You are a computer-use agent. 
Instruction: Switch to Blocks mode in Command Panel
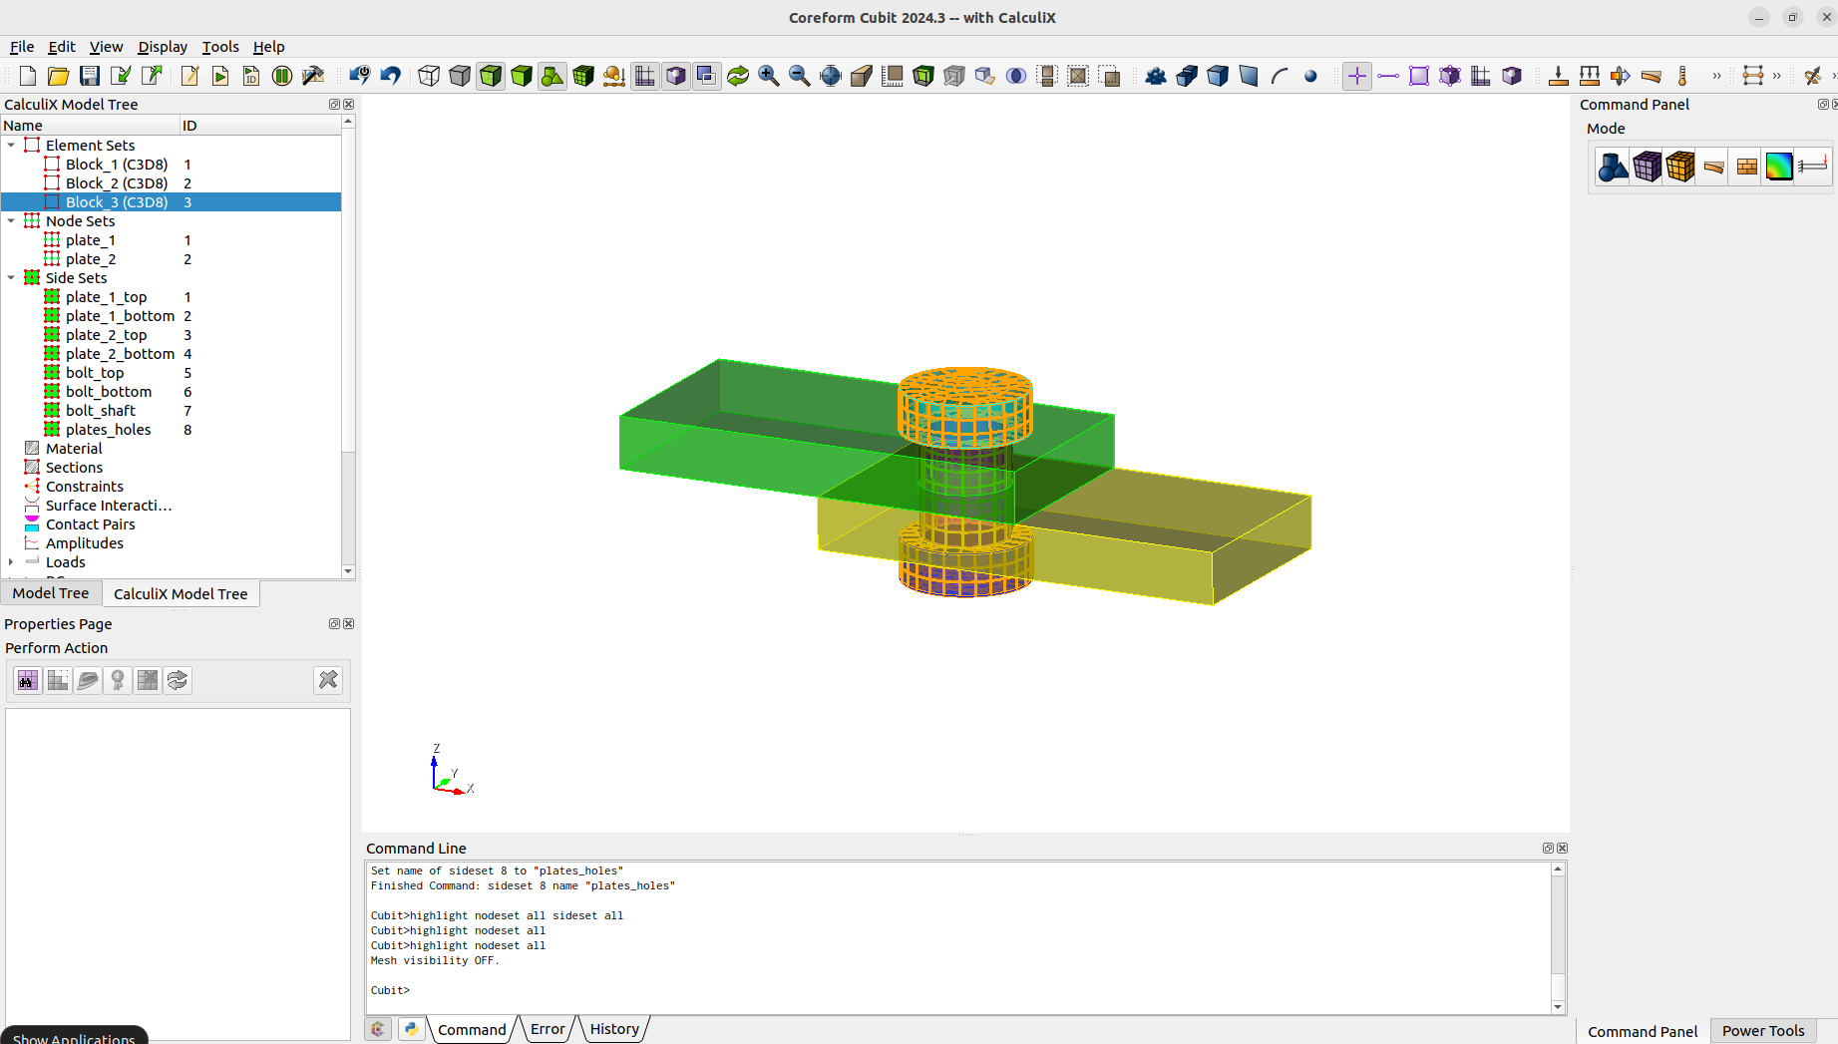1680,167
